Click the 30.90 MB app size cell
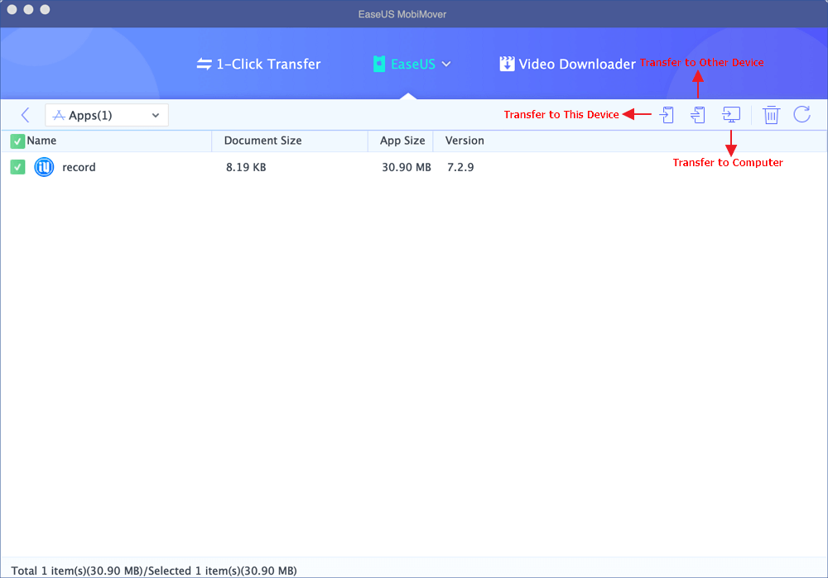This screenshot has width=828, height=578. (406, 167)
